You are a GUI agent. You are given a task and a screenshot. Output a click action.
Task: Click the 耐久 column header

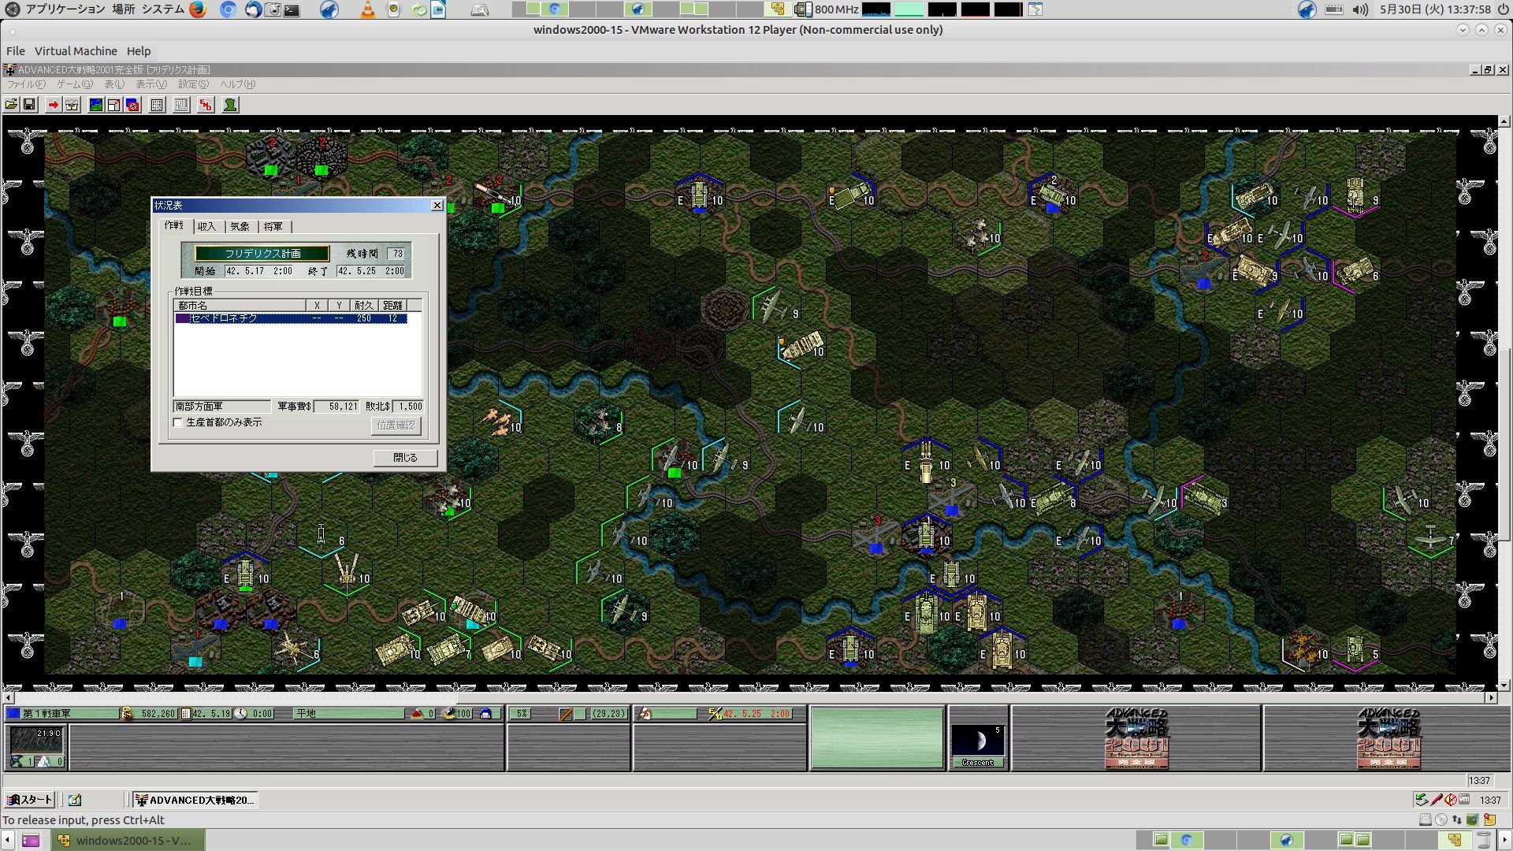pos(364,306)
